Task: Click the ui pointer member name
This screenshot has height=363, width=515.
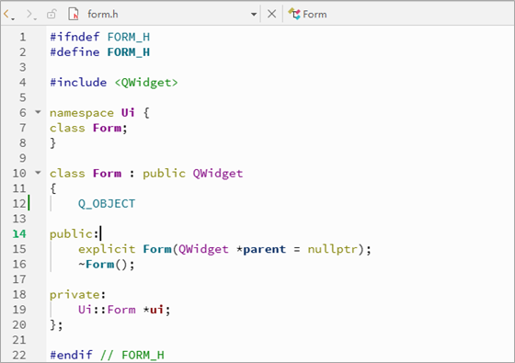Action: point(156,310)
